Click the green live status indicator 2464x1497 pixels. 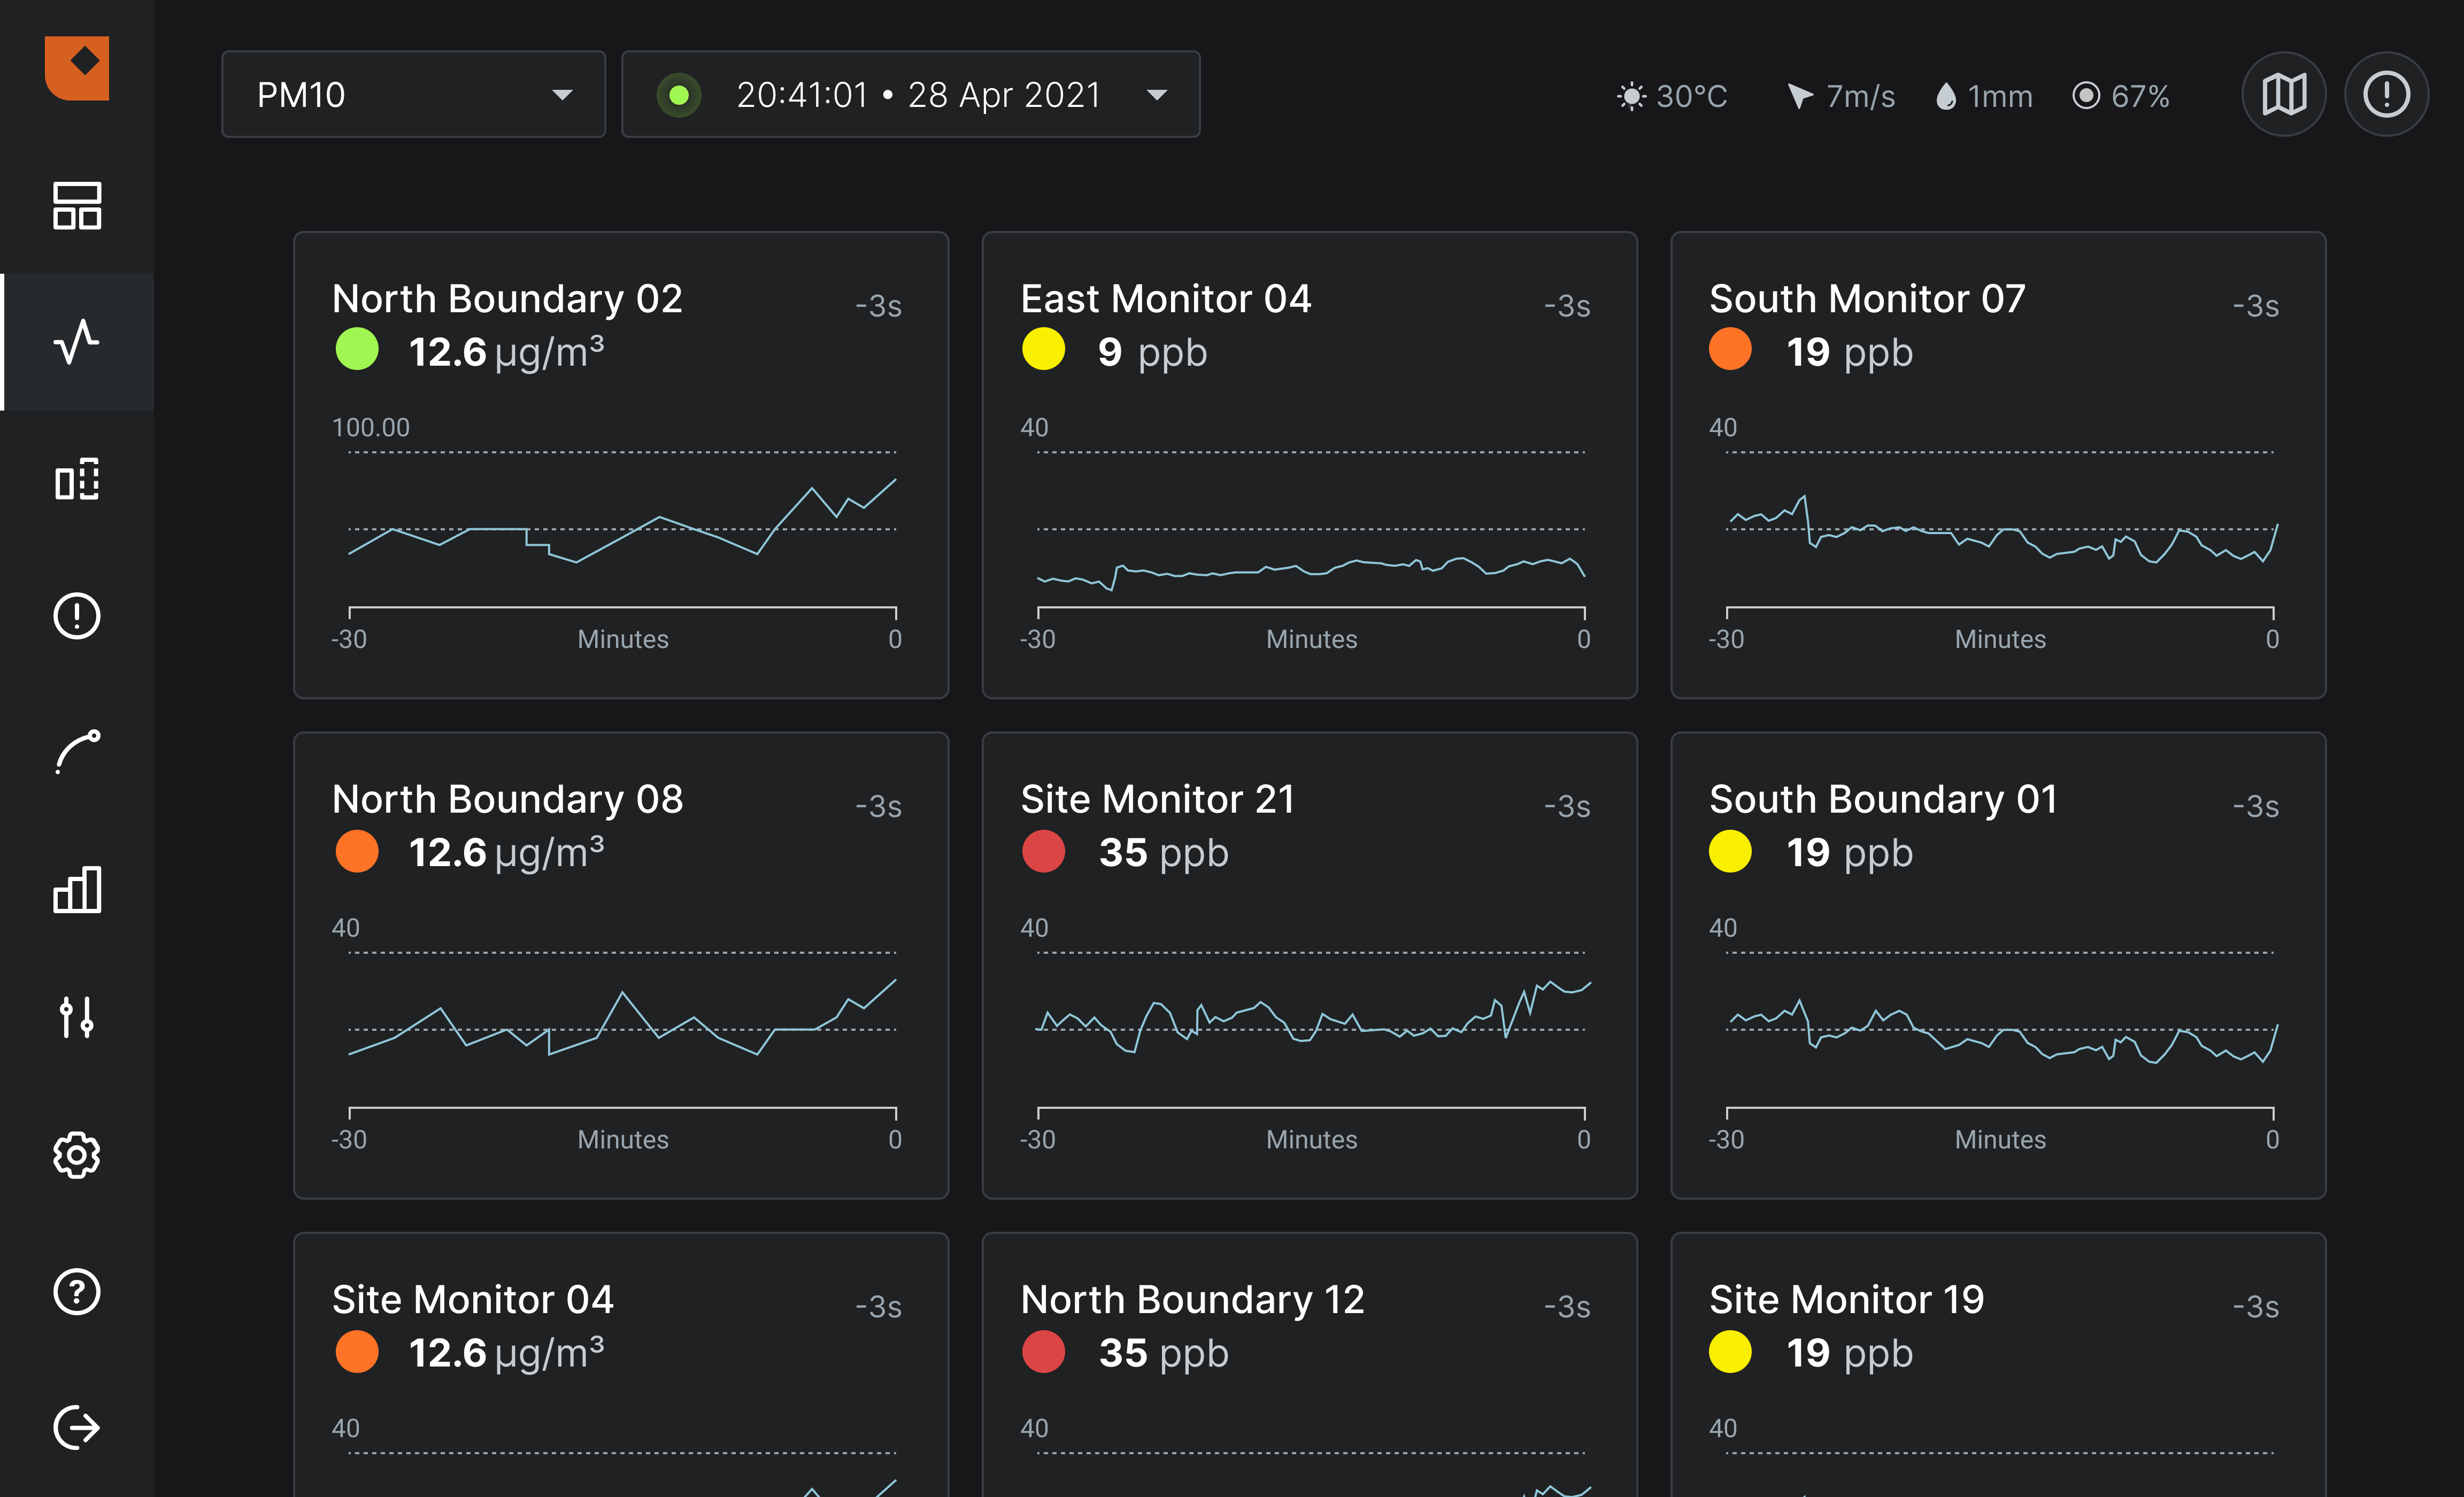(679, 95)
